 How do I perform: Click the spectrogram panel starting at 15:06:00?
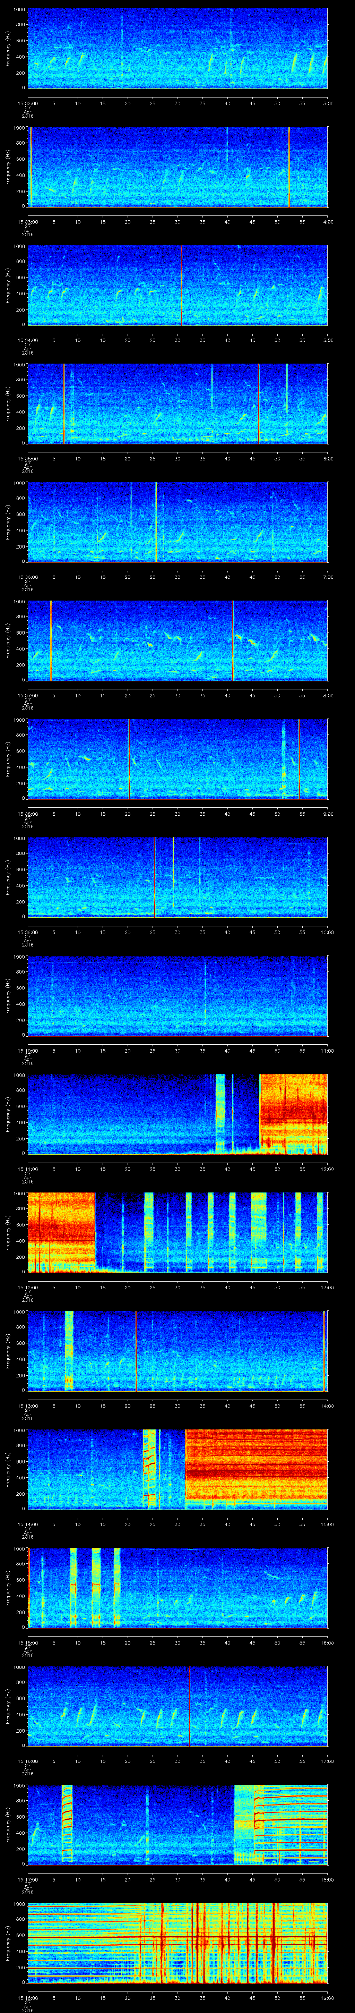[178, 523]
